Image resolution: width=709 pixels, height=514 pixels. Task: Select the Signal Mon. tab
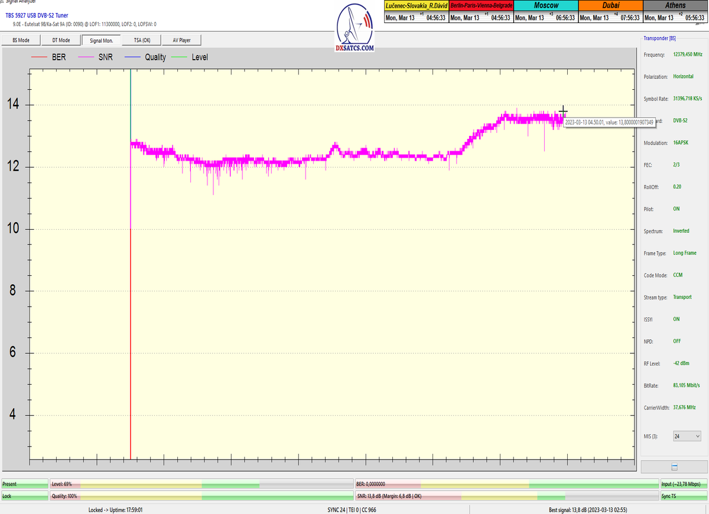point(101,40)
